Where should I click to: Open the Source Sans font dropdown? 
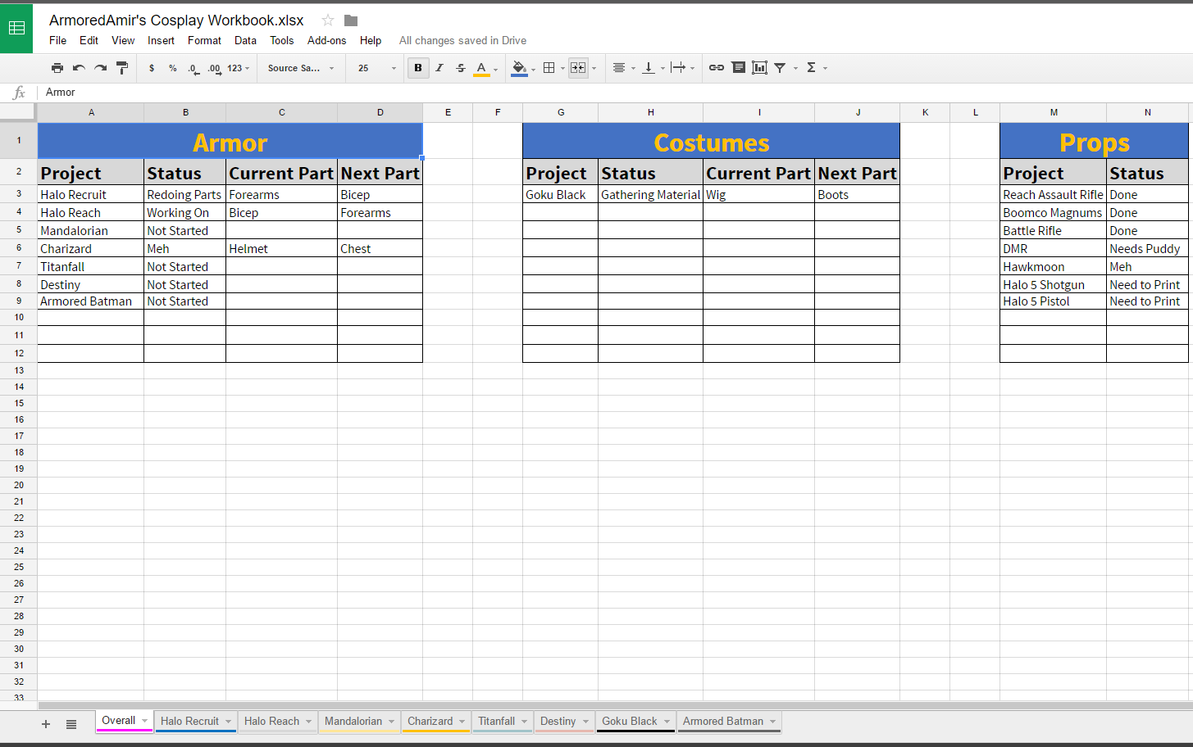click(x=301, y=68)
